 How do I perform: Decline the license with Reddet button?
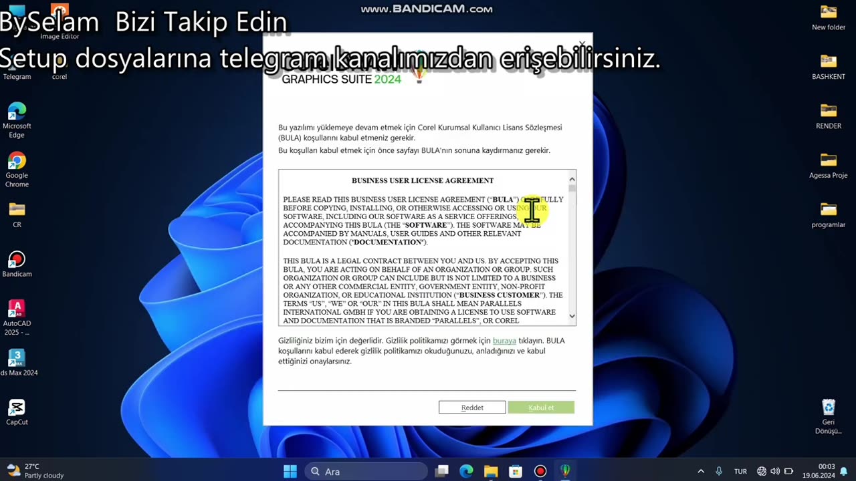point(472,408)
